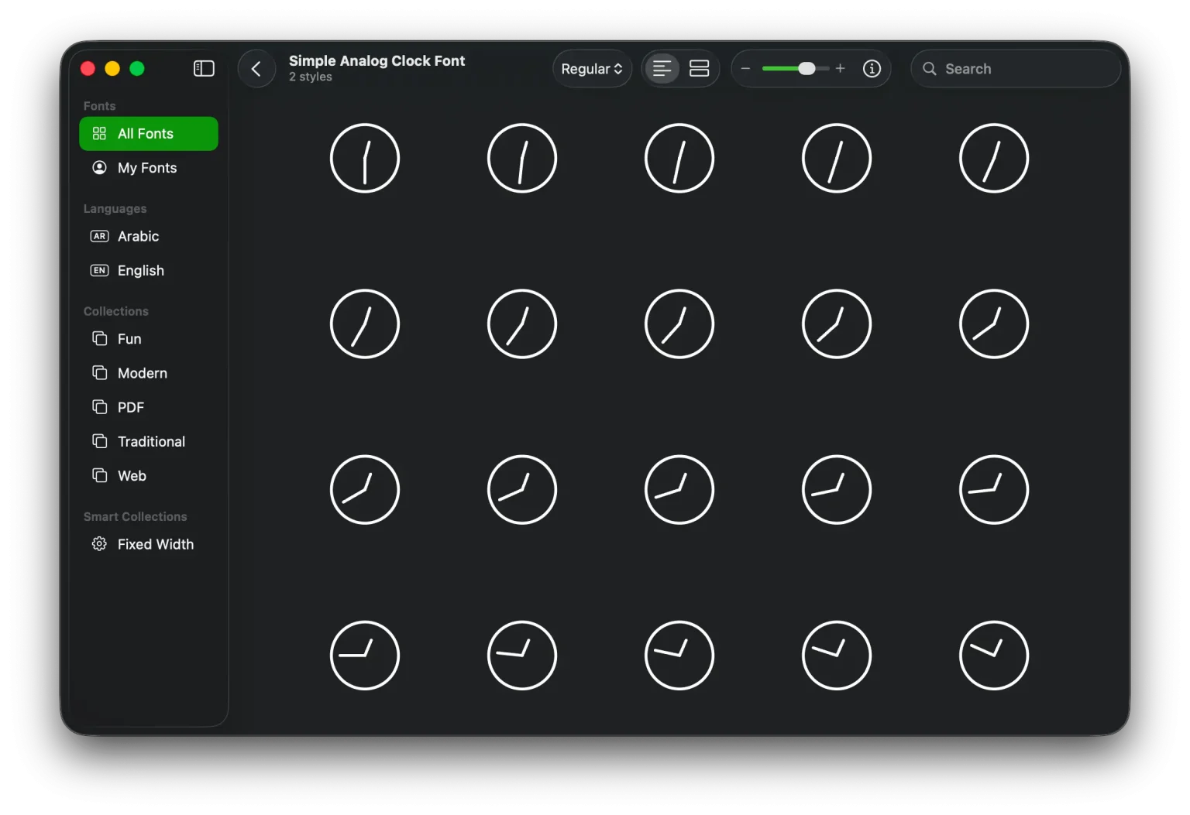1190x815 pixels.
Task: Increase preview size with plus button
Action: [840, 68]
